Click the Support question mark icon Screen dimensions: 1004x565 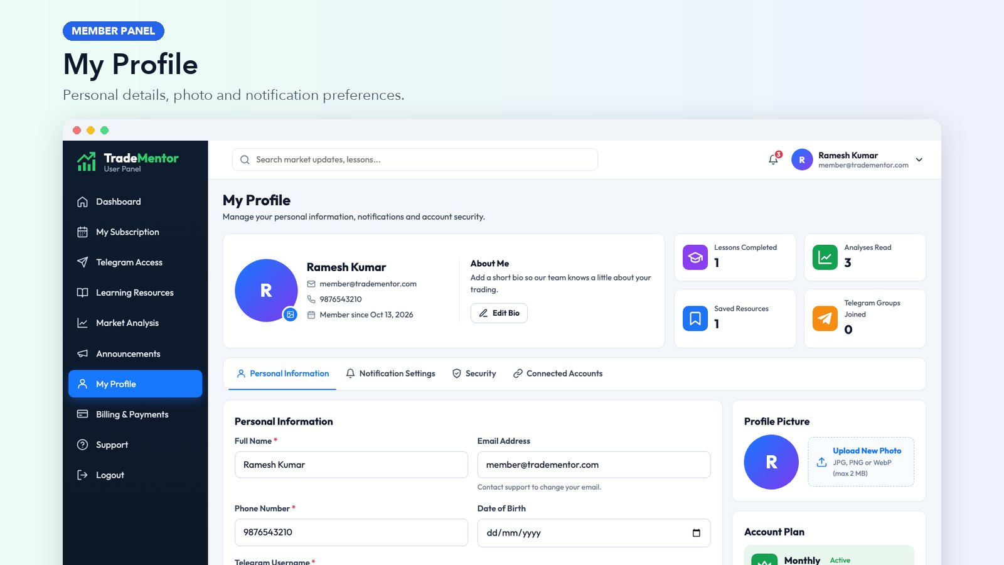(82, 444)
